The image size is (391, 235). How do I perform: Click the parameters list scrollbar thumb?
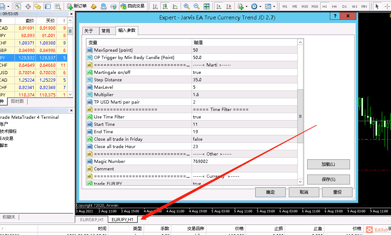click(300, 116)
